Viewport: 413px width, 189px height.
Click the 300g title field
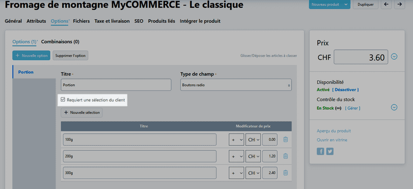(139, 173)
